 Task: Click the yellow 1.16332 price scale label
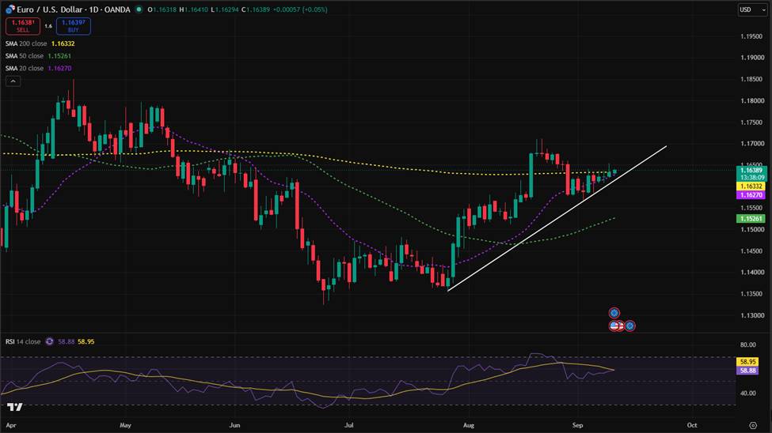(x=751, y=186)
